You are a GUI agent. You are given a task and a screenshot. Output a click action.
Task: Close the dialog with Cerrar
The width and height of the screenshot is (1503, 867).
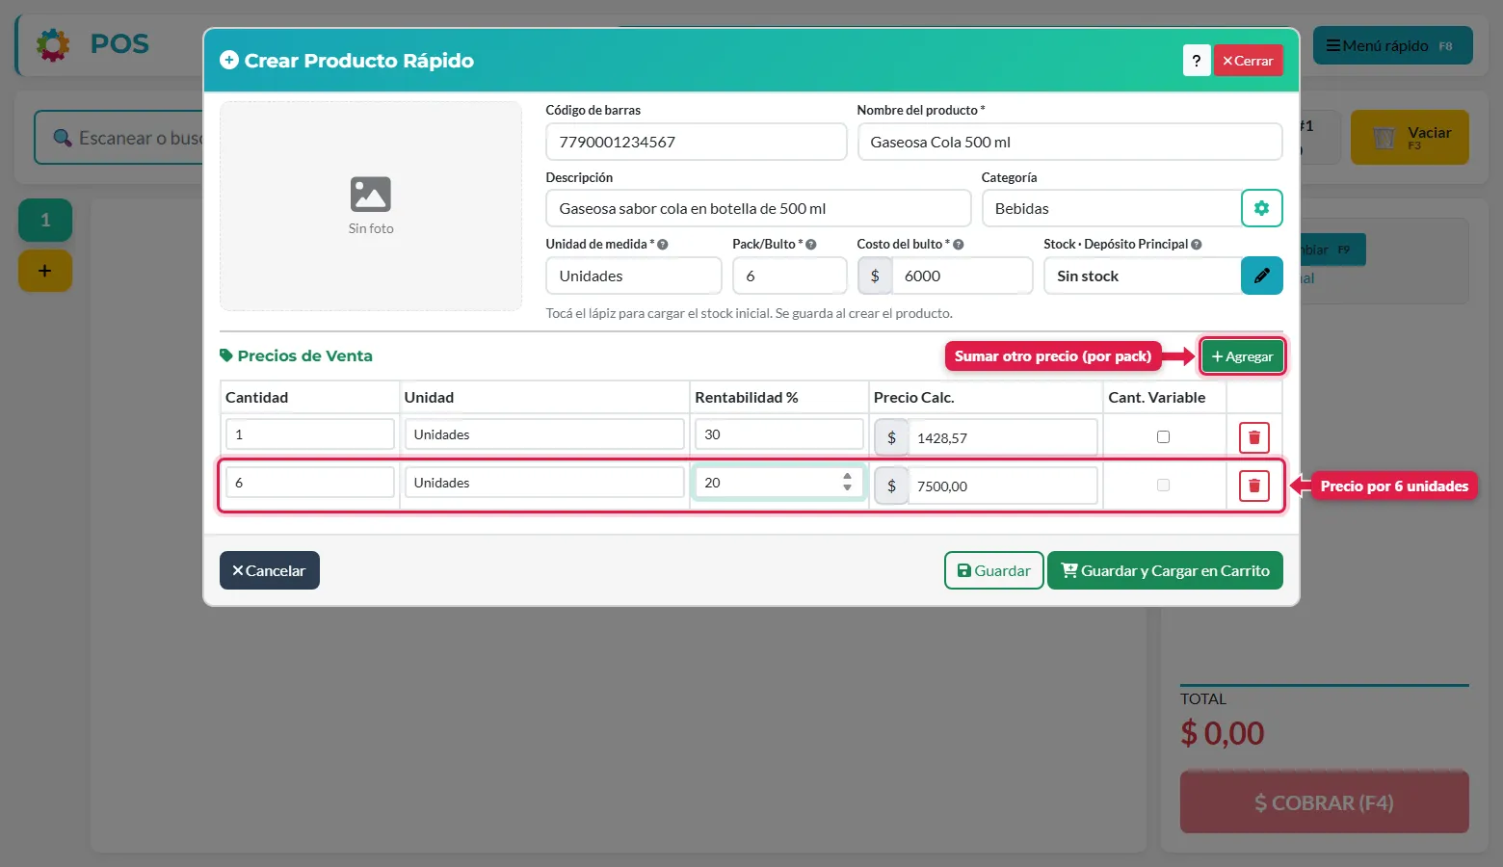(1248, 61)
